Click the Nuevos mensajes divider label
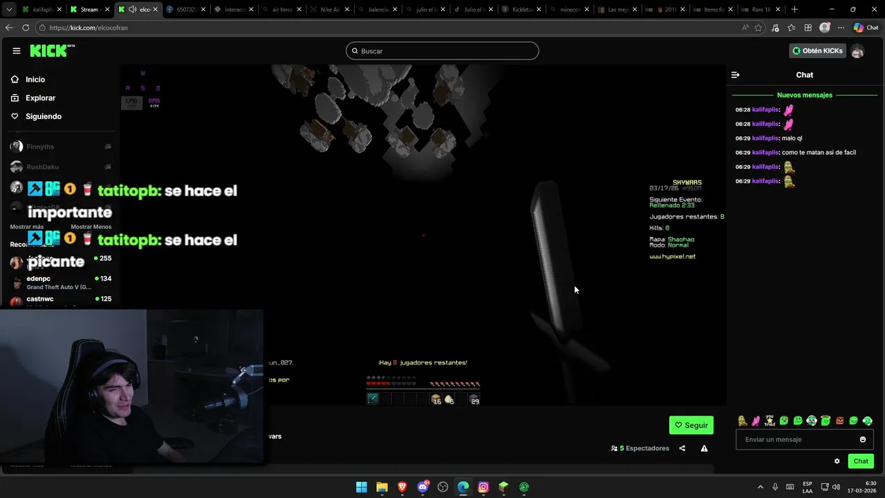This screenshot has width=885, height=498. click(805, 95)
